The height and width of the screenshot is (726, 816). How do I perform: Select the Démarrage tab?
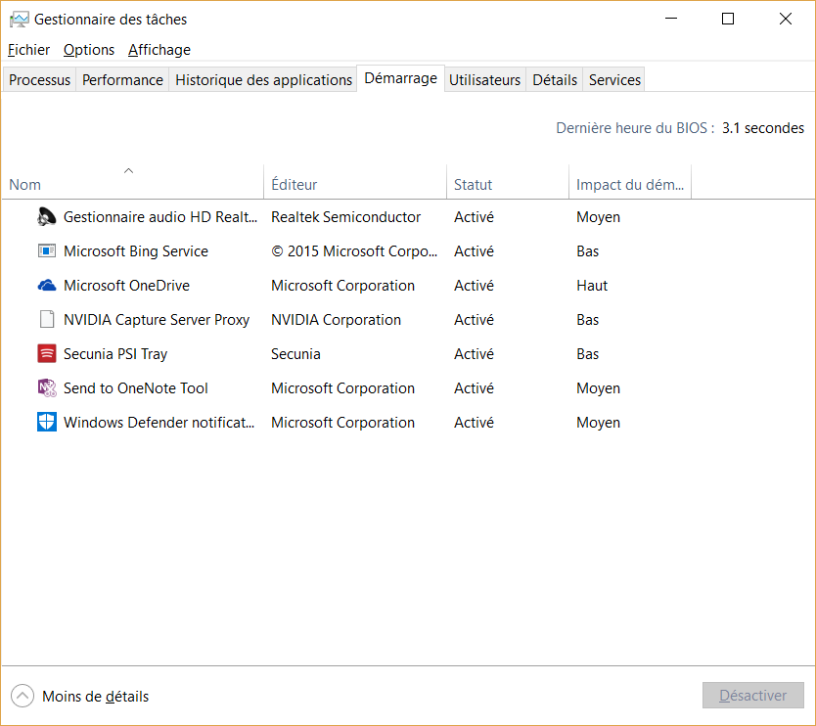[x=401, y=78]
